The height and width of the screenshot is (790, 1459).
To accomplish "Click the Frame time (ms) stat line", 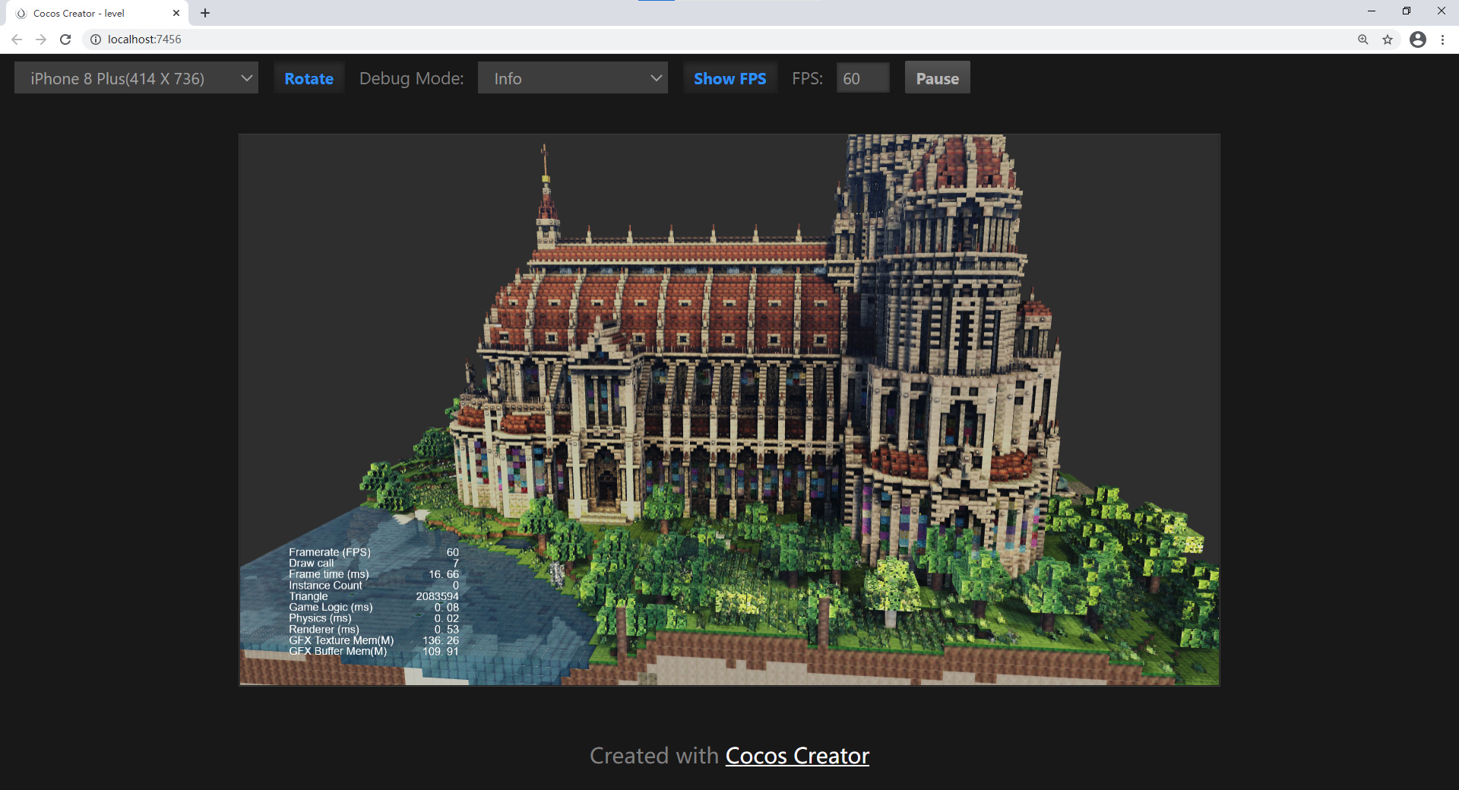I will click(374, 574).
